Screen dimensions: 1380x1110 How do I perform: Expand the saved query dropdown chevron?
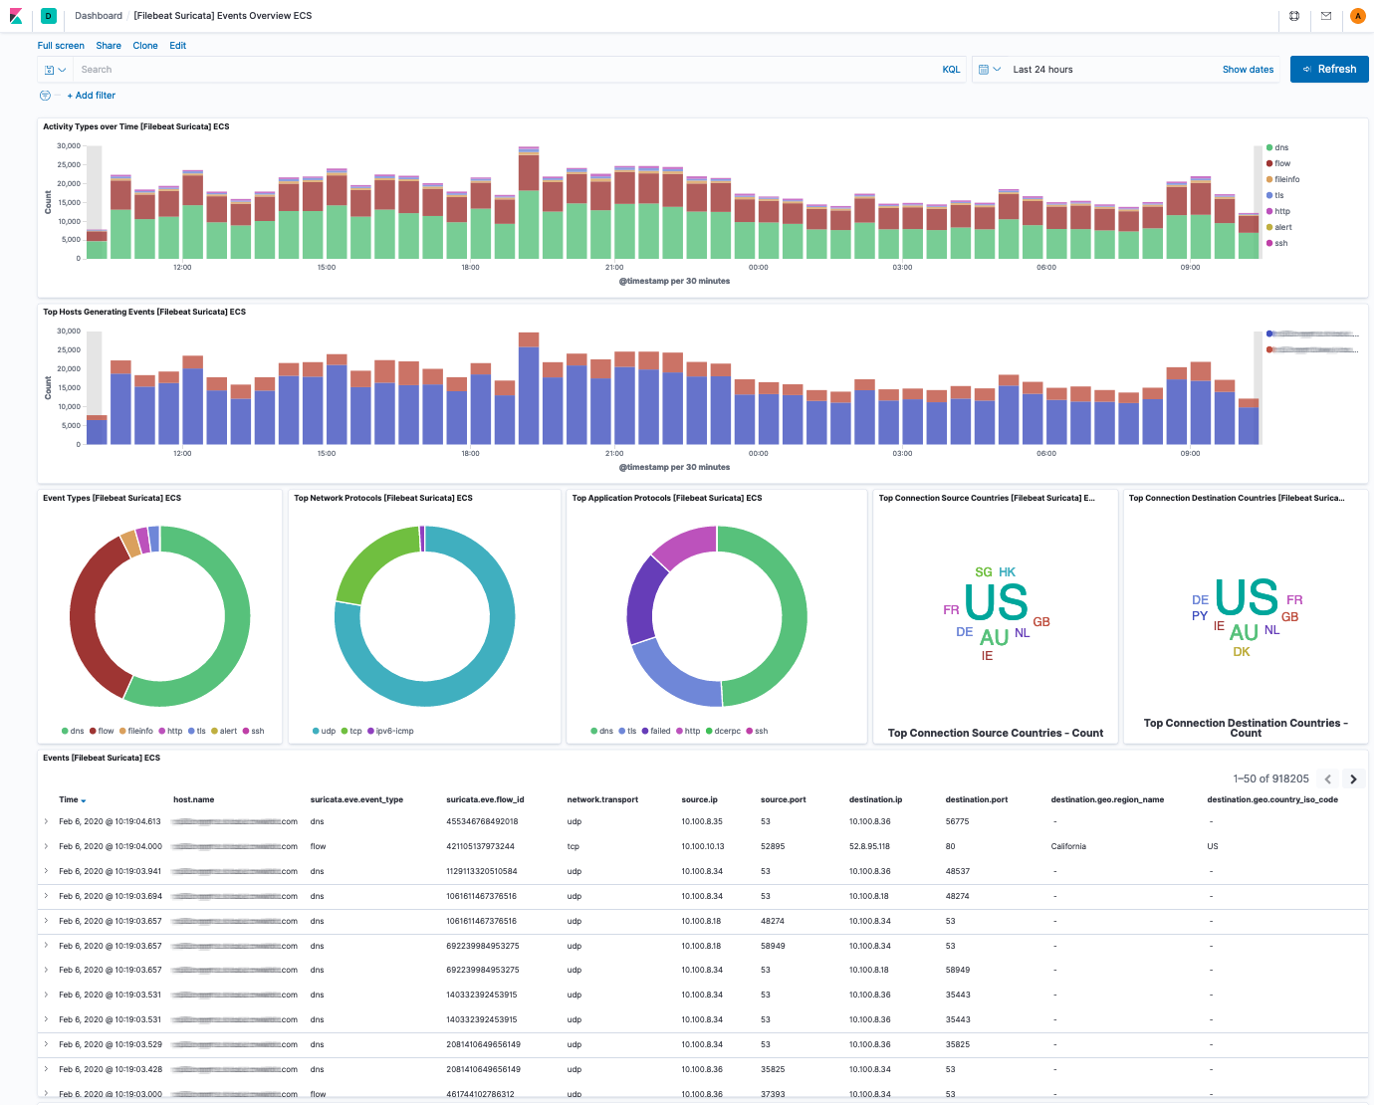[63, 70]
